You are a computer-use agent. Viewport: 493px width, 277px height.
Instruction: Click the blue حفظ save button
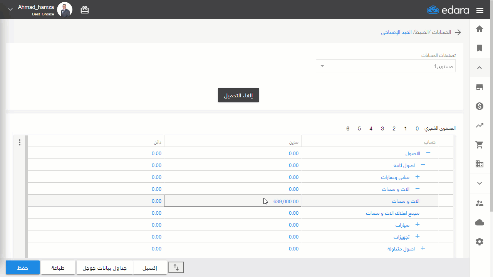click(23, 267)
